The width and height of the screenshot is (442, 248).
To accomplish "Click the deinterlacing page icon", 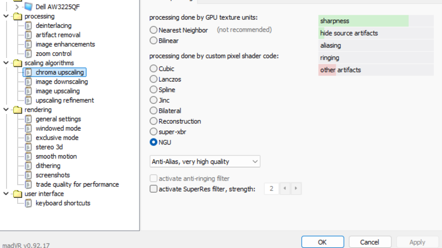I will click(x=28, y=26).
